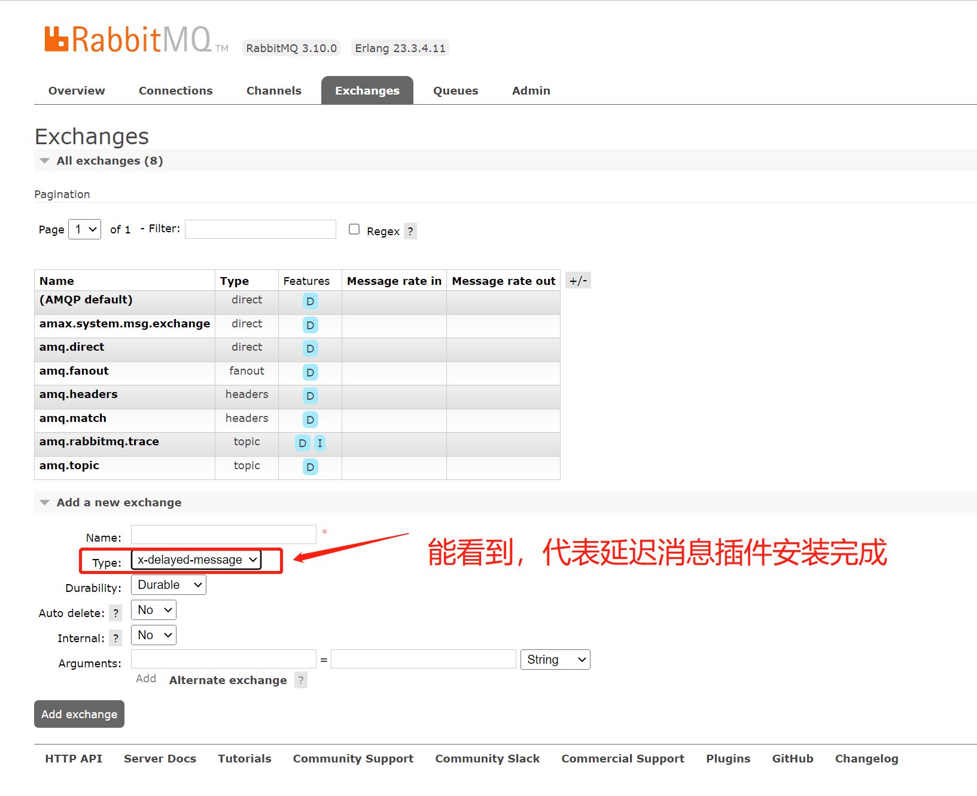
Task: Open help for Auto delete option
Action: (116, 613)
